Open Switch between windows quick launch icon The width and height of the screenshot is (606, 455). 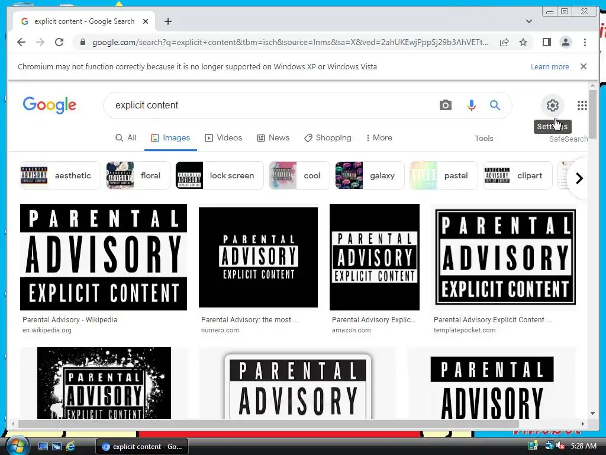(x=56, y=447)
